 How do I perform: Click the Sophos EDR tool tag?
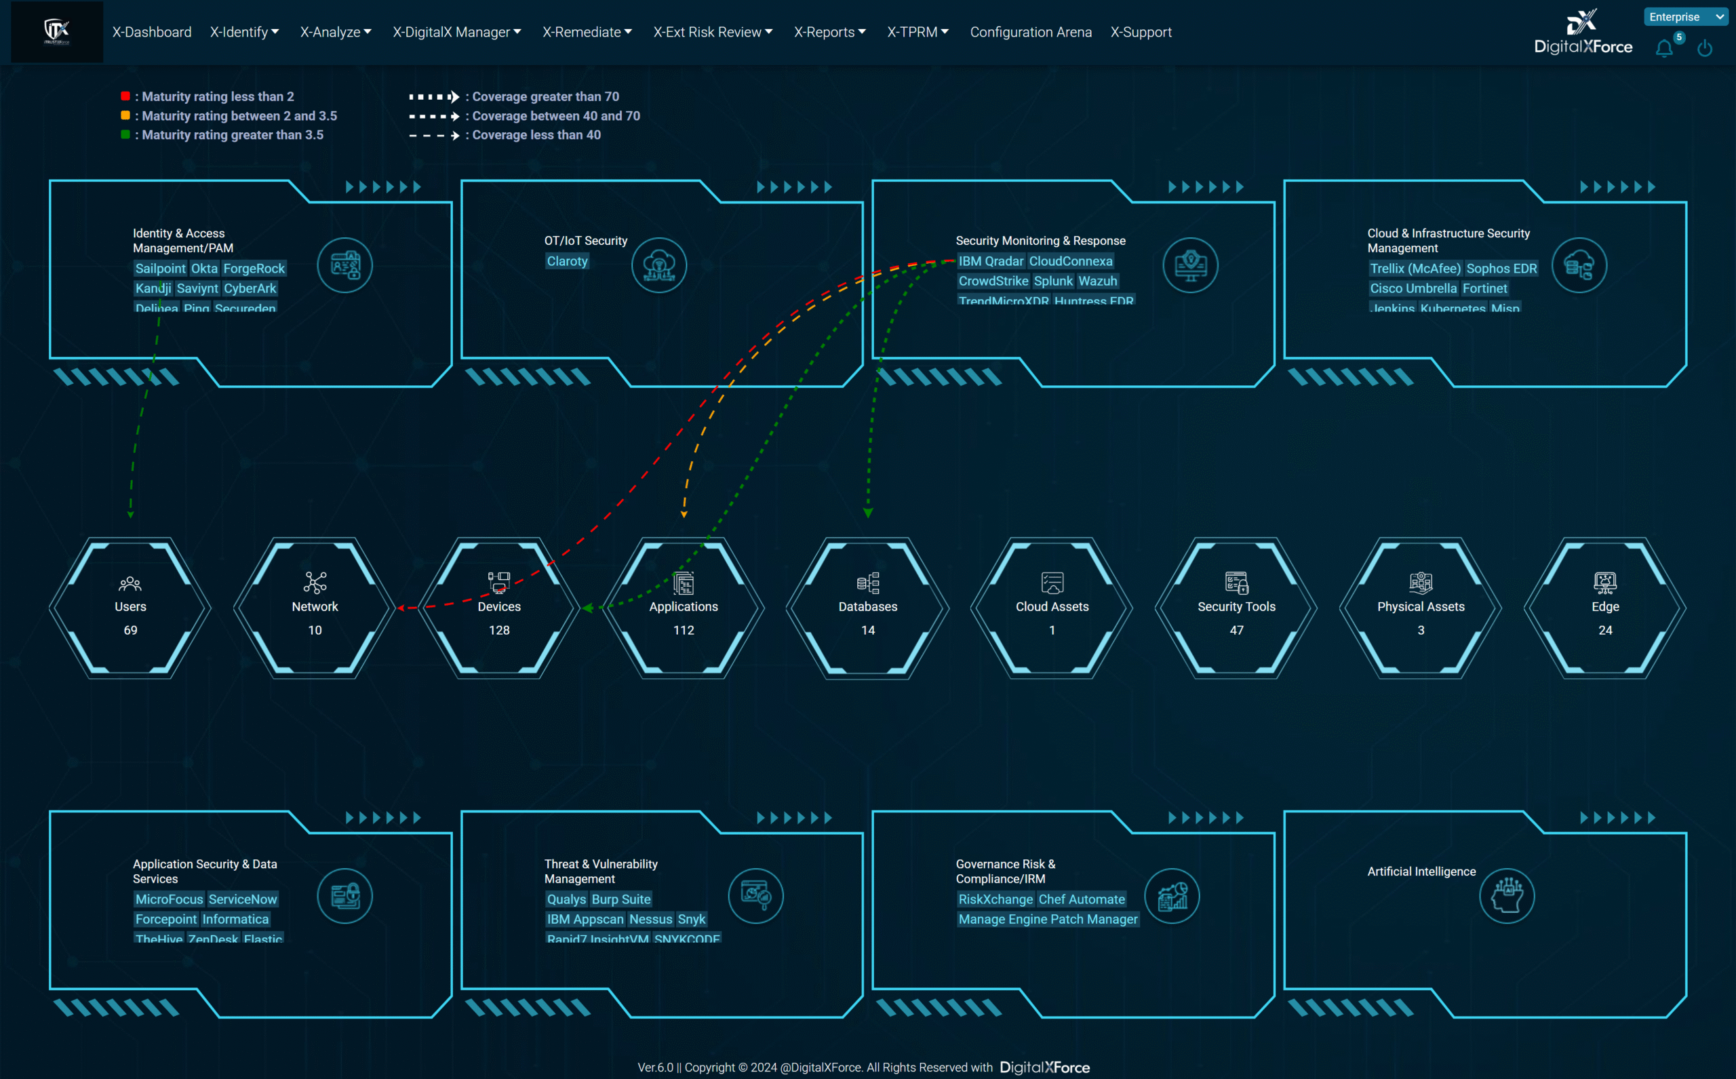click(x=1501, y=269)
